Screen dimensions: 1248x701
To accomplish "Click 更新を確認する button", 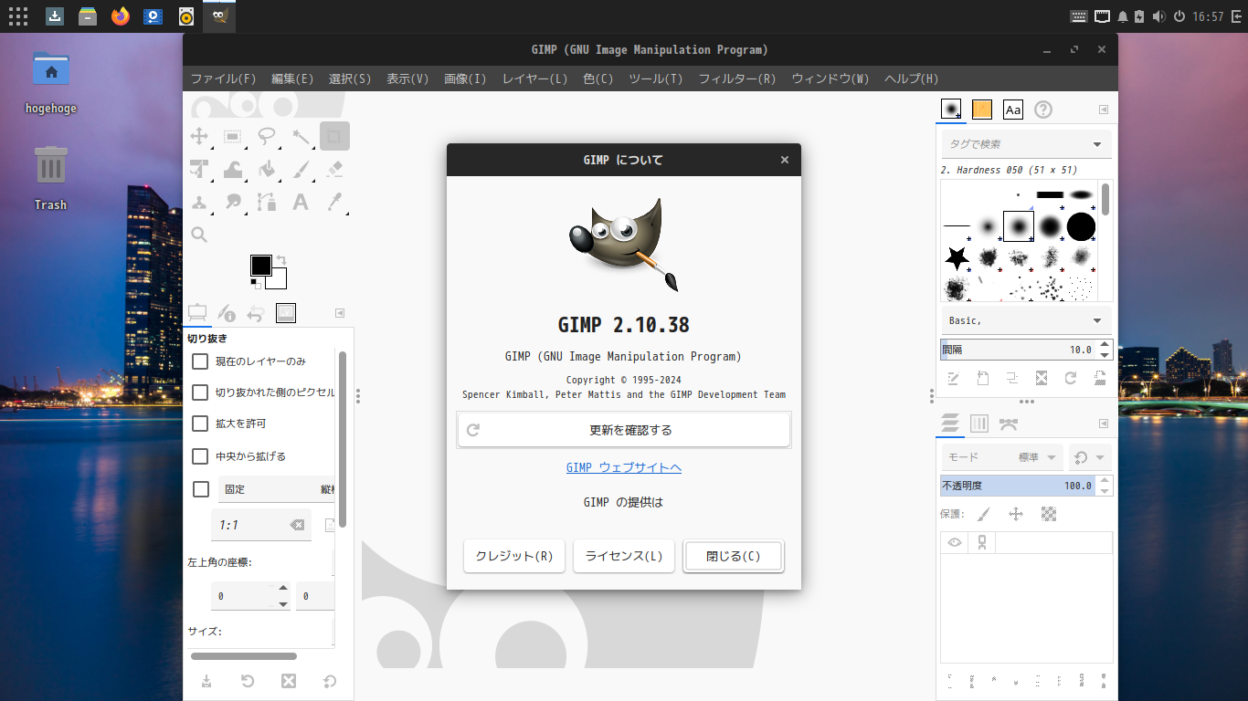I will point(624,430).
